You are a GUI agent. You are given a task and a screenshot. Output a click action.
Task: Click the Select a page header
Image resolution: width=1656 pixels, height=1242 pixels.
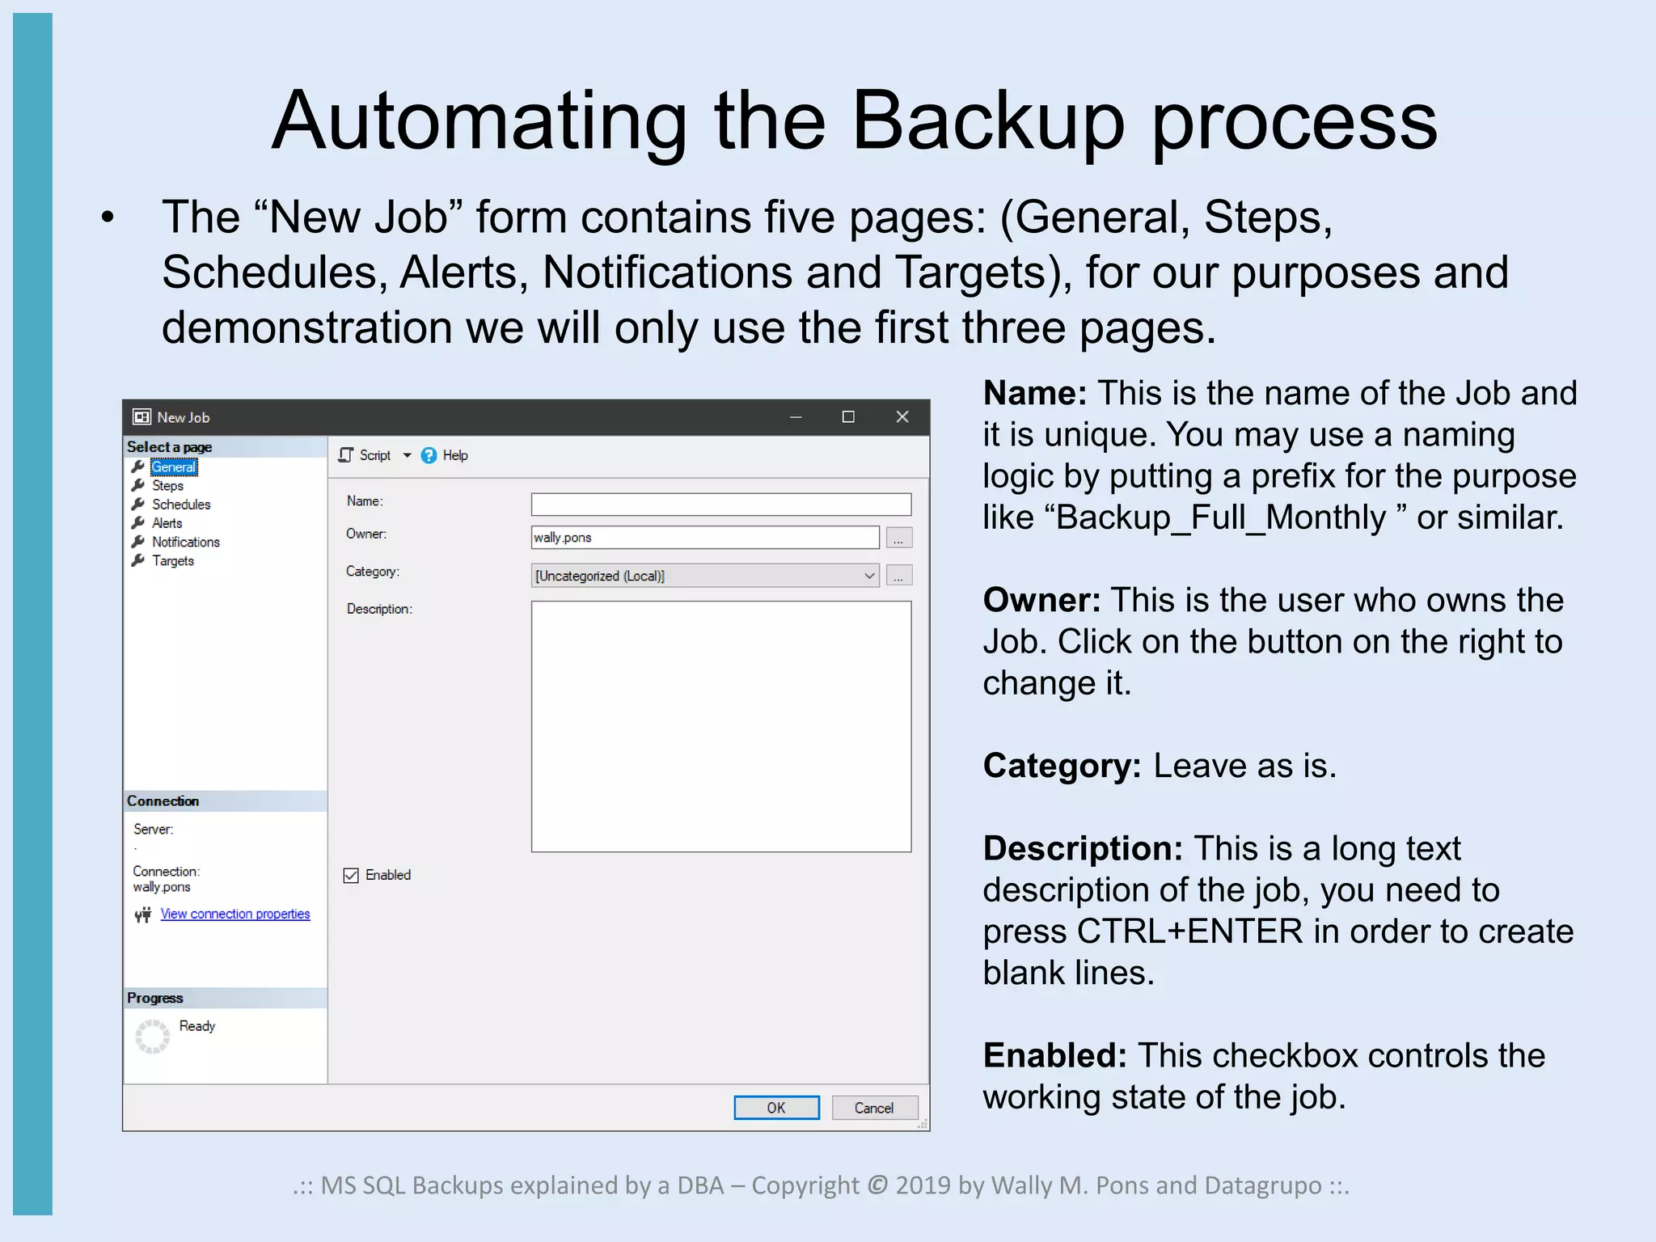coord(225,446)
